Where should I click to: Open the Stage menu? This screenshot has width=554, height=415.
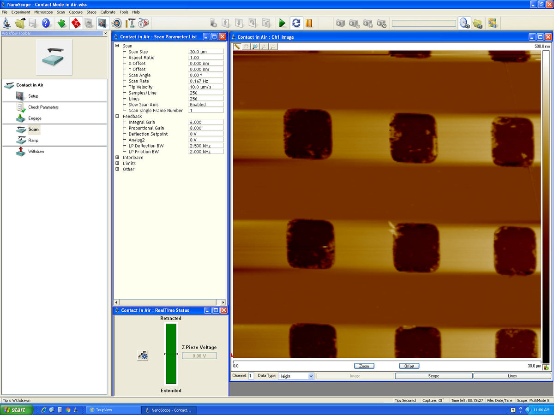click(x=91, y=12)
